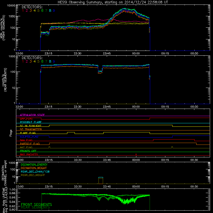
Task: Click the FRONTS_OFF flag label
Action: click(28, 151)
